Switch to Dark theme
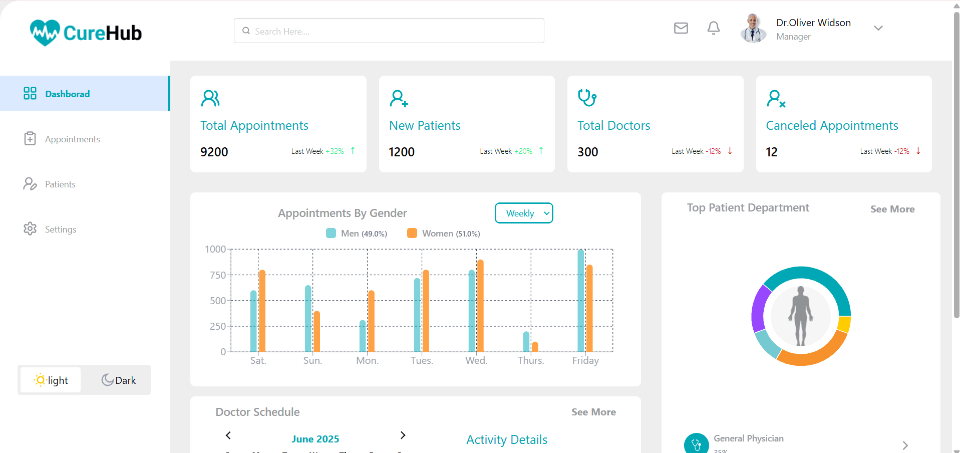960x453 pixels. pyautogui.click(x=118, y=380)
